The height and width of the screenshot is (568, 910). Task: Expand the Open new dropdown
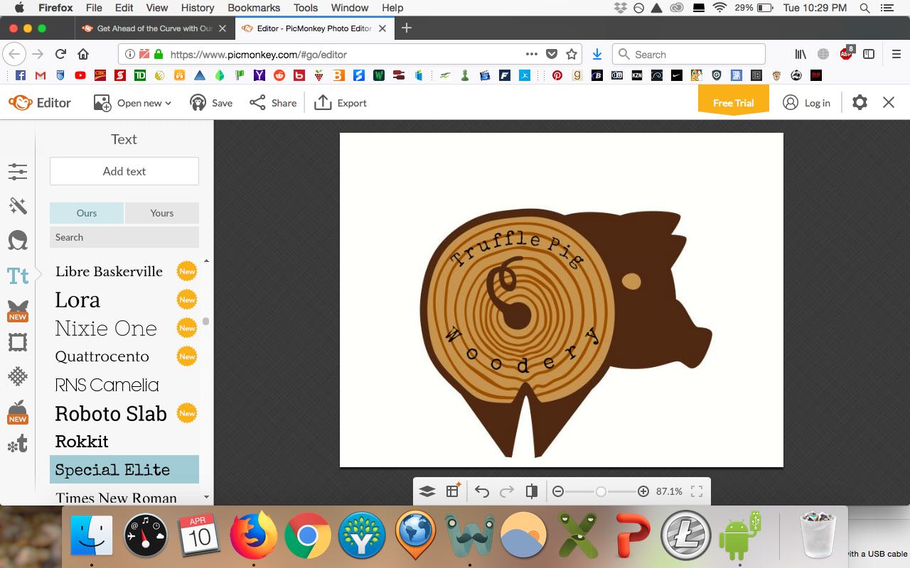(x=133, y=103)
